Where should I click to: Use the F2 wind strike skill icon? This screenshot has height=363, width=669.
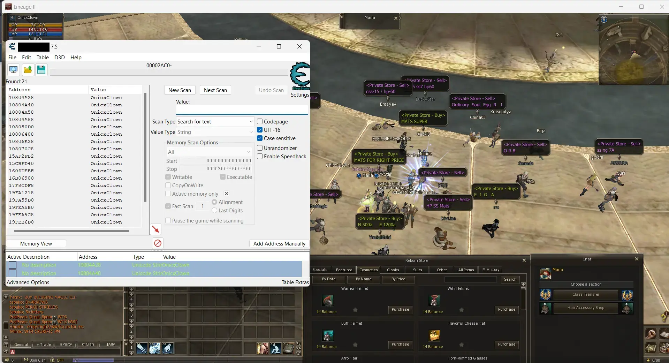(154, 348)
